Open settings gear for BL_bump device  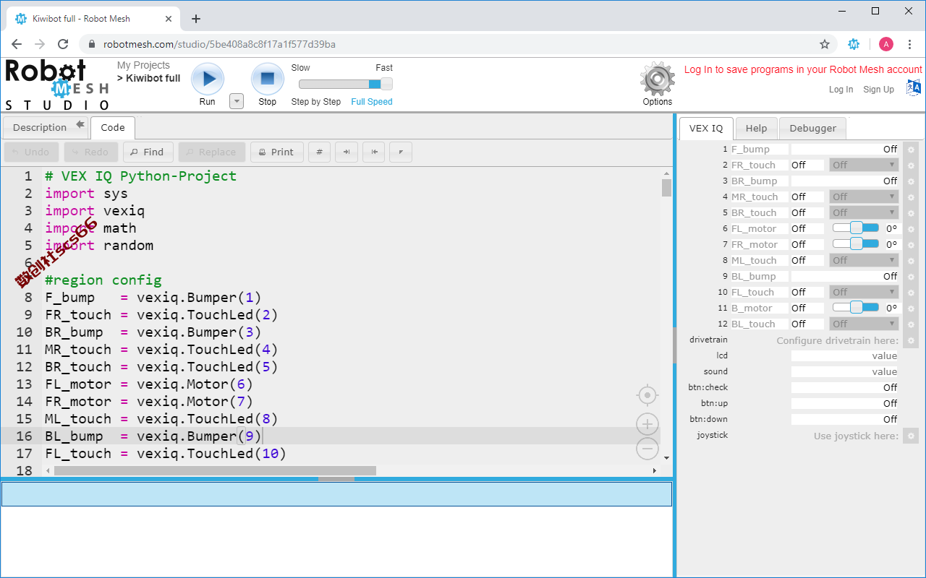tap(911, 277)
